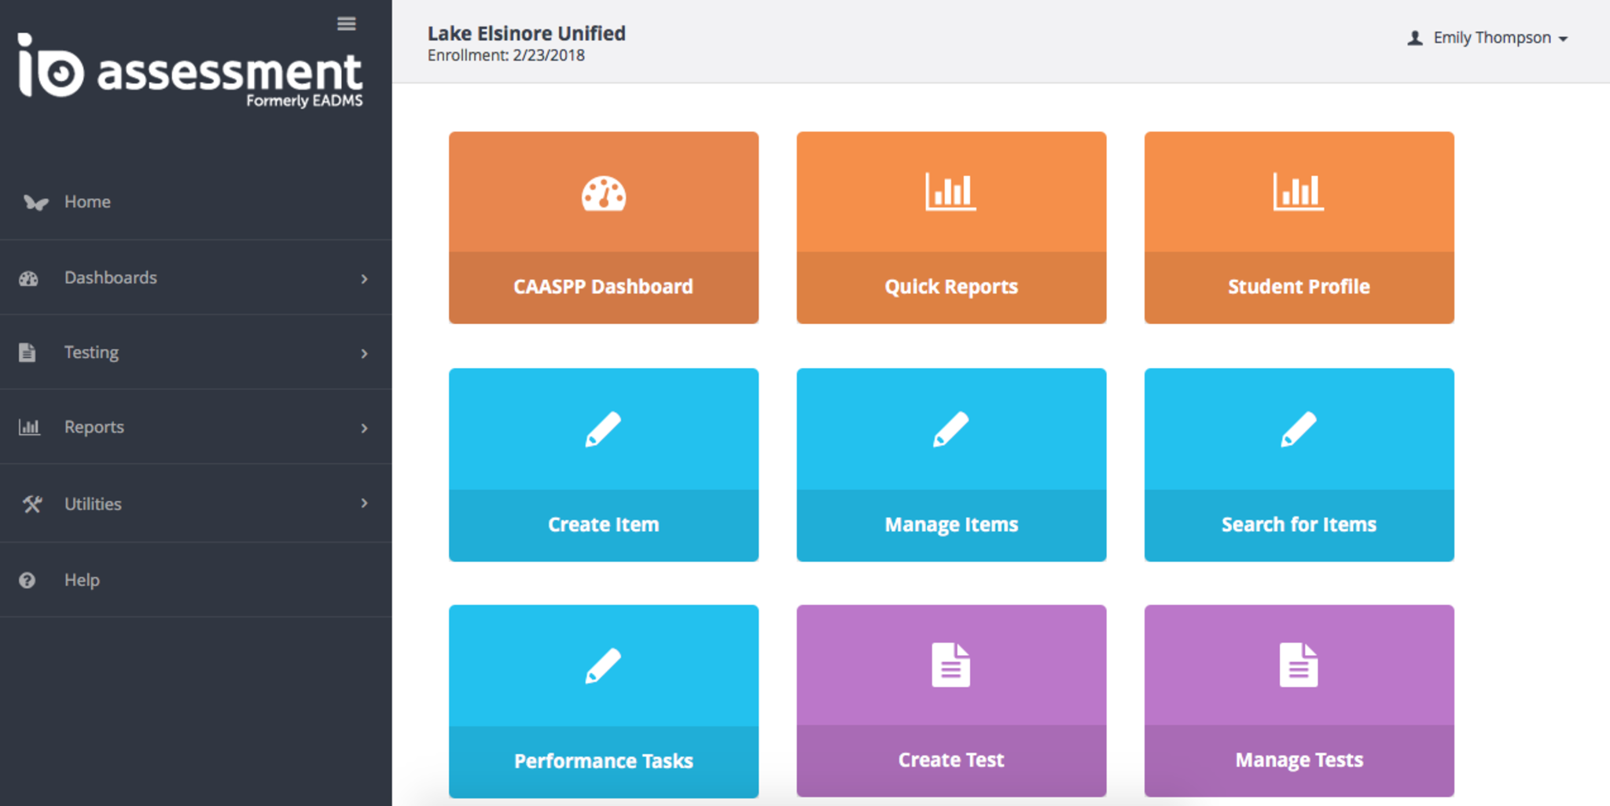Click the Student Profile chart icon
The width and height of the screenshot is (1610, 806).
point(1298,192)
